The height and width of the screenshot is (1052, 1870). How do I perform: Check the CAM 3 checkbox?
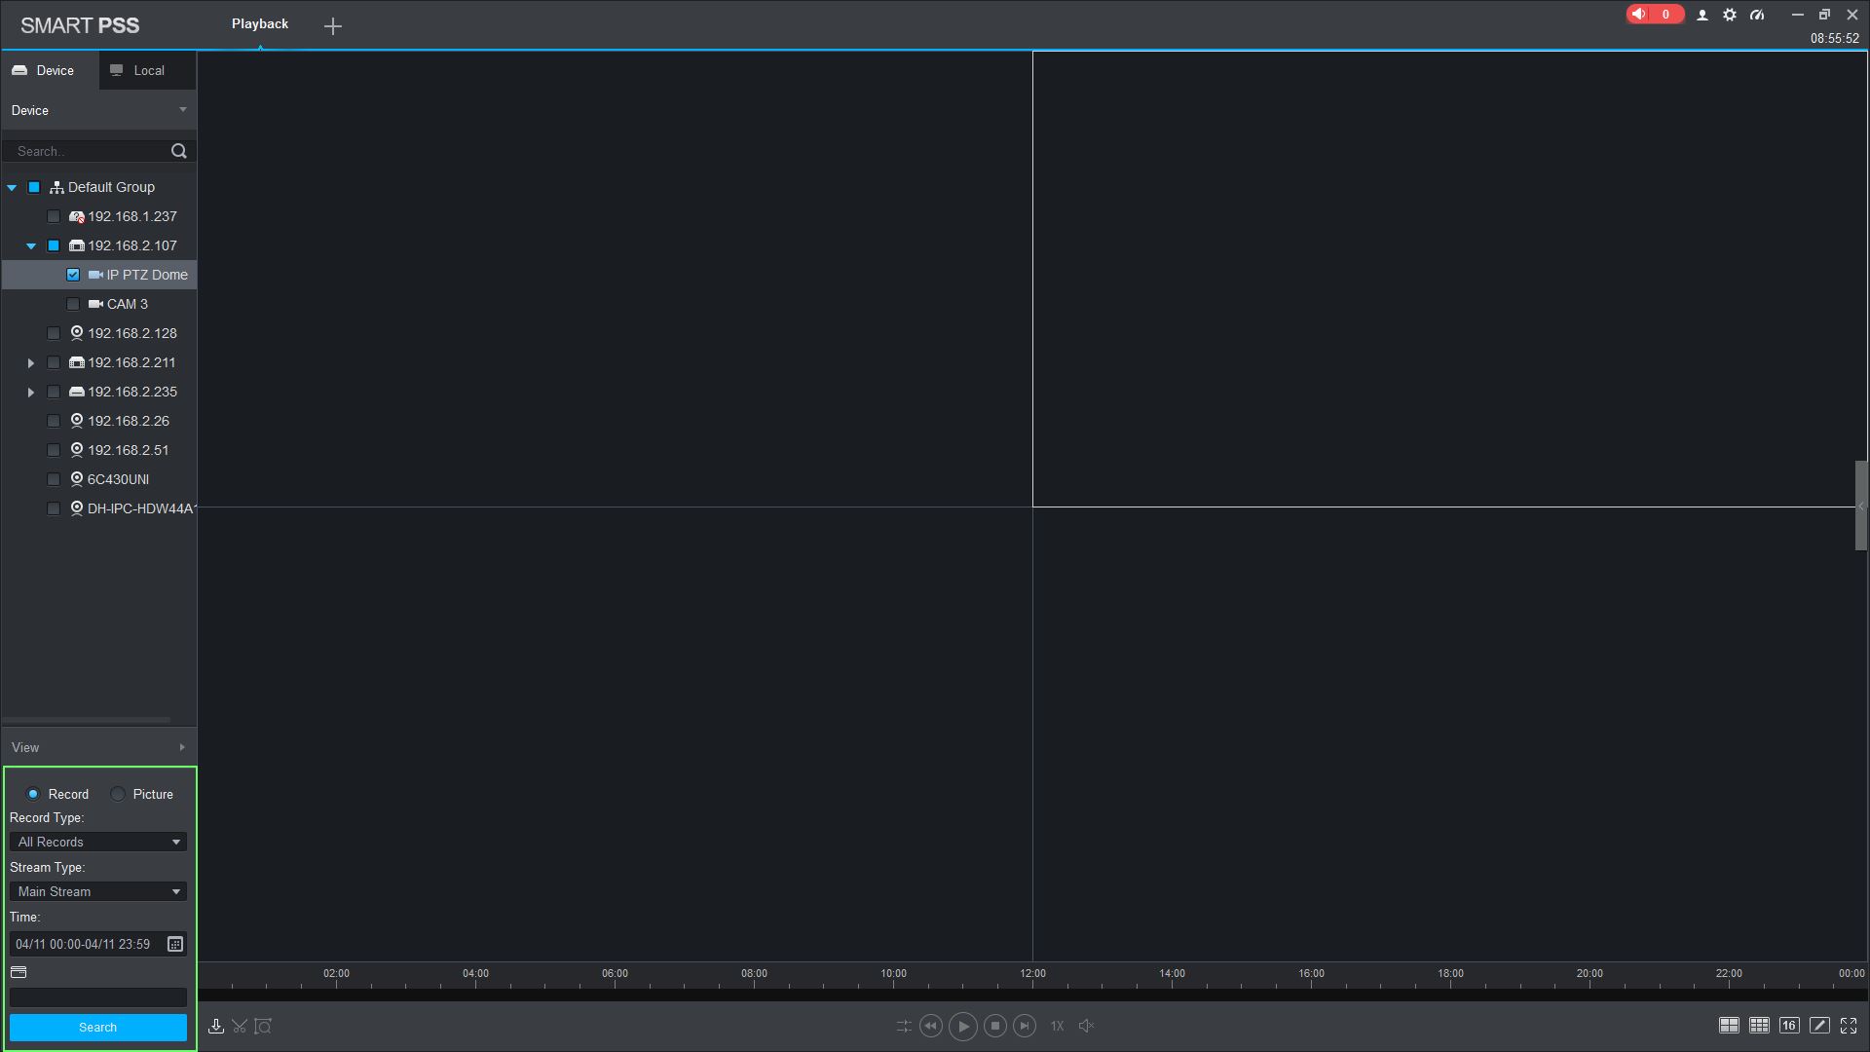click(x=73, y=304)
